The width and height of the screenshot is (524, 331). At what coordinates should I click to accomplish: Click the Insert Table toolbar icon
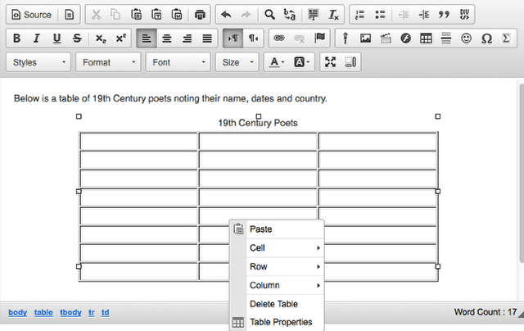[x=426, y=39]
